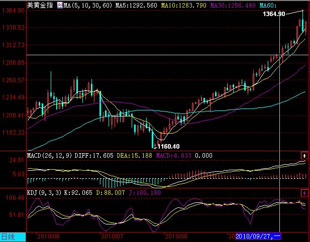The image size is (310, 242).
Task: Click the 1234.49 price axis label
Action: click(x=14, y=97)
